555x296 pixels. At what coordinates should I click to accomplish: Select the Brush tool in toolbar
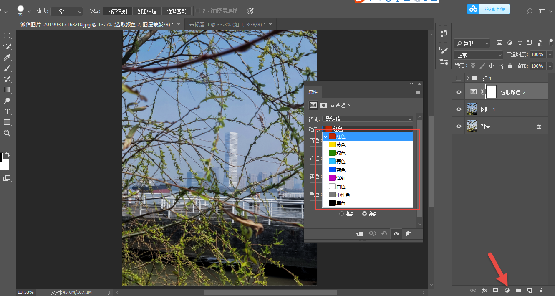tap(7, 68)
